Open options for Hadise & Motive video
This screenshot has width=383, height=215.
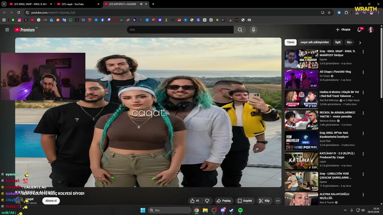tap(363, 93)
